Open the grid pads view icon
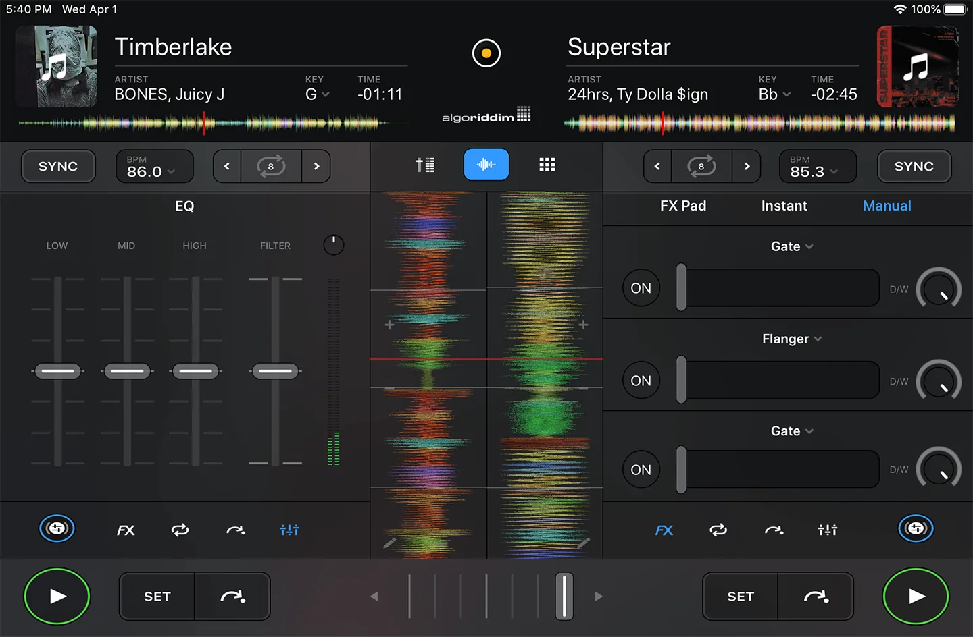This screenshot has height=637, width=973. pos(547,165)
